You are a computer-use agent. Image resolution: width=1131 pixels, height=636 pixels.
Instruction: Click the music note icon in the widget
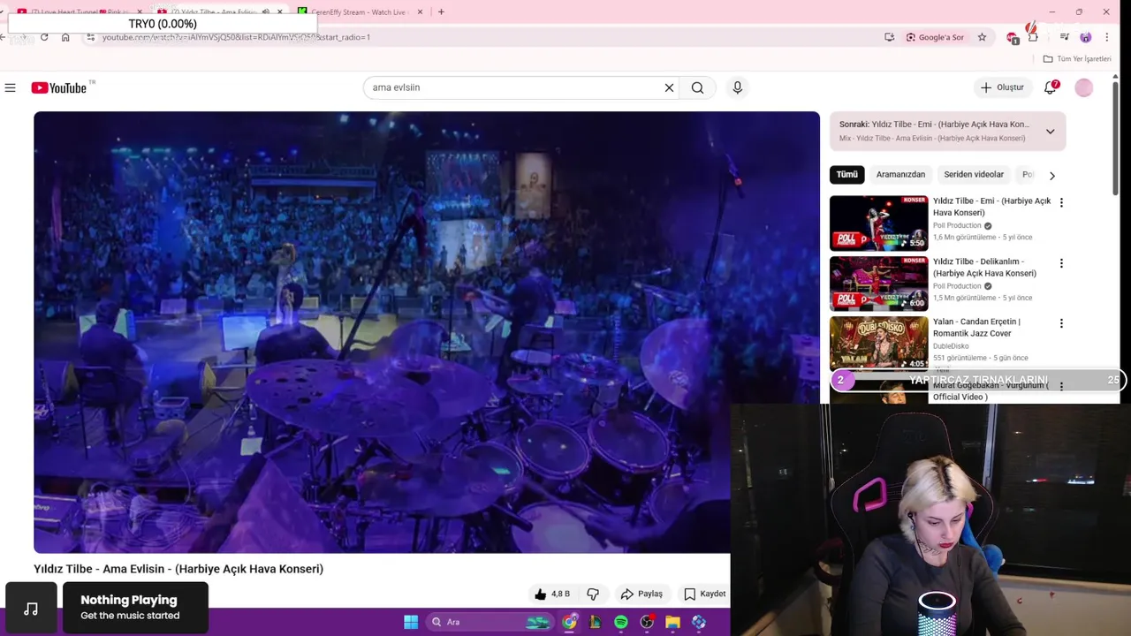[31, 608]
